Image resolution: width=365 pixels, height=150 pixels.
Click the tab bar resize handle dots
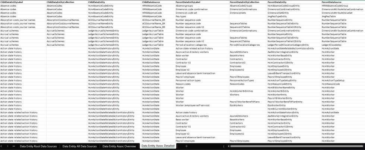click(x=223, y=146)
